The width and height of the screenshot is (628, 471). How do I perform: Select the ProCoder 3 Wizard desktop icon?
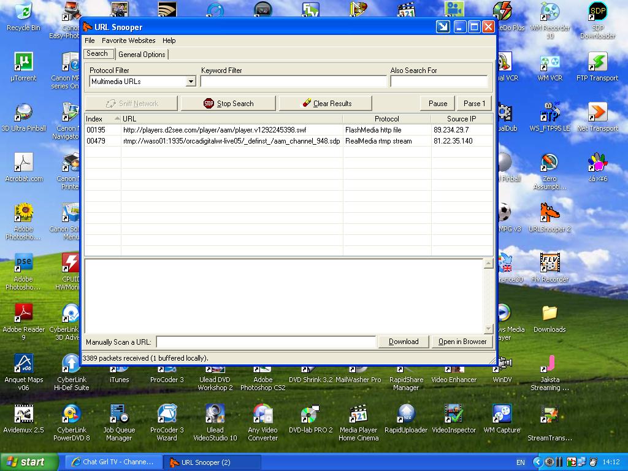tap(167, 423)
